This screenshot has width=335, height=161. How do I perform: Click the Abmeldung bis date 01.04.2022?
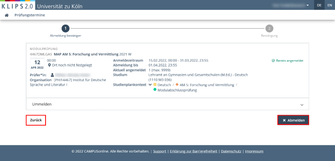point(163,65)
